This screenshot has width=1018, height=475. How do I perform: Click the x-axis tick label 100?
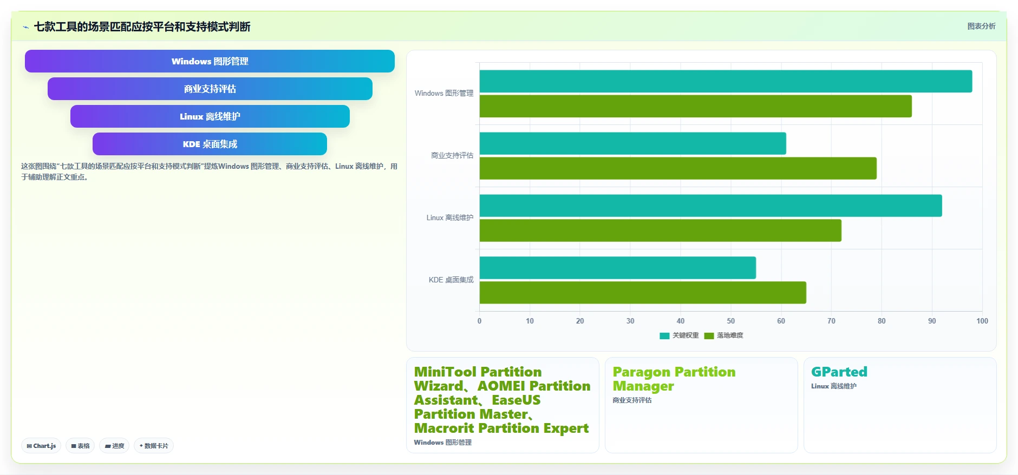click(x=982, y=321)
